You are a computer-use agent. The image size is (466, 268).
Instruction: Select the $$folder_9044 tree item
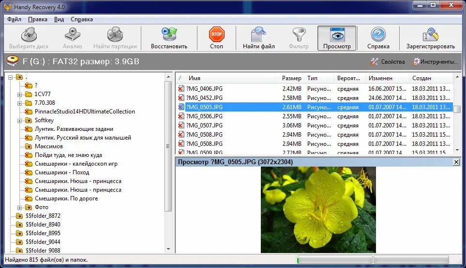[43, 242]
